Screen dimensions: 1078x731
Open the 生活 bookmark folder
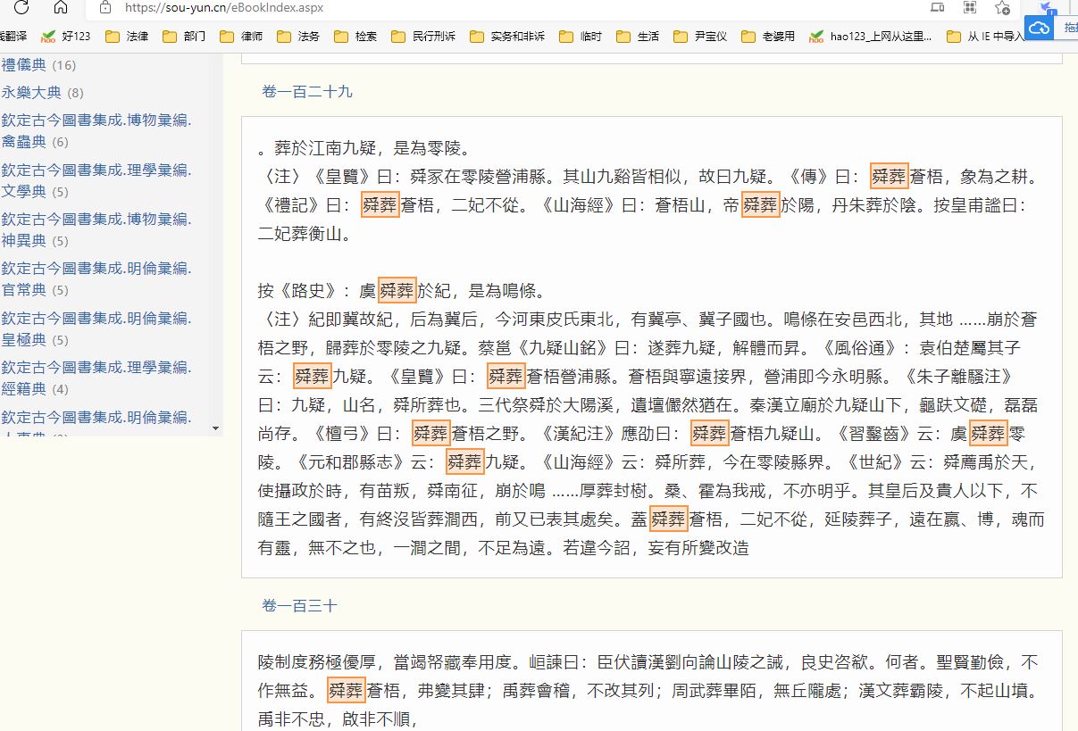point(638,37)
